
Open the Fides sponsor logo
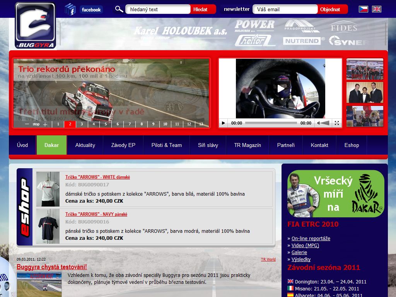point(344,27)
